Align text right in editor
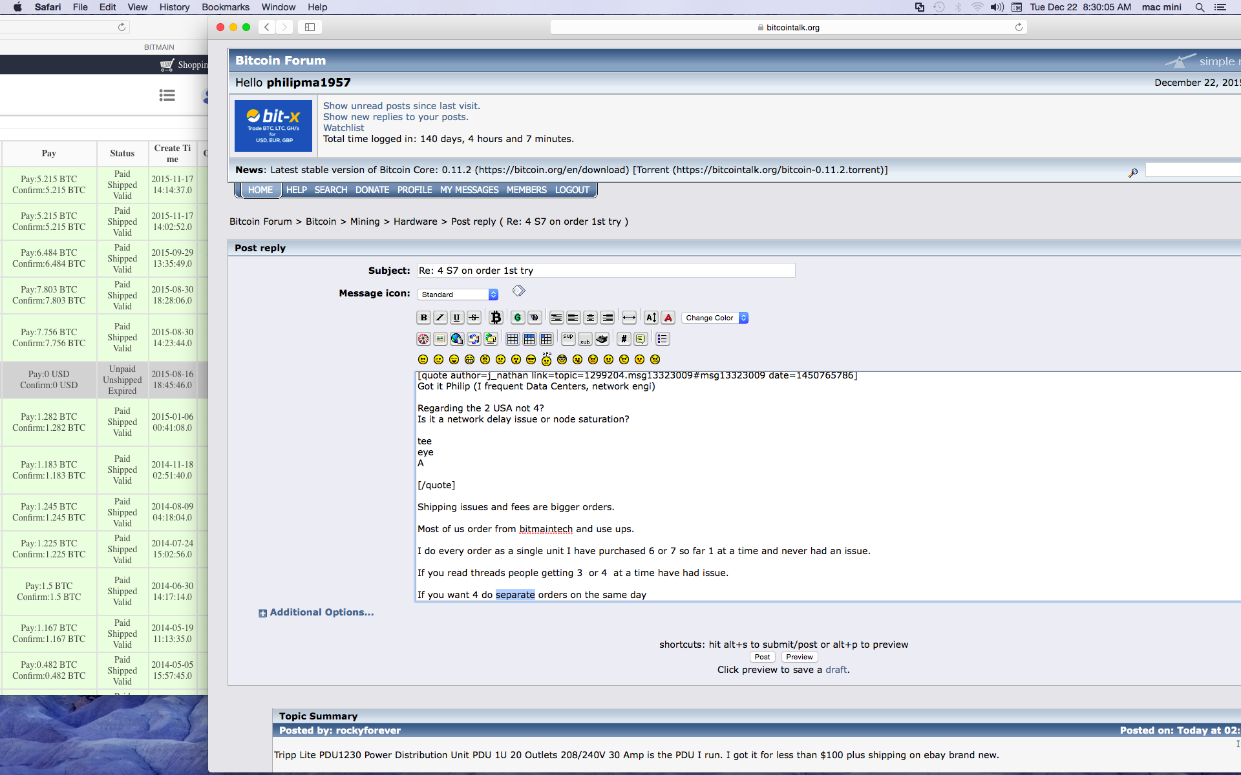Viewport: 1241px width, 775px height. click(x=607, y=317)
